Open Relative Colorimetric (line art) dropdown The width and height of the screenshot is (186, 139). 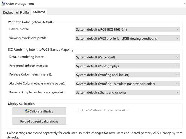click(128, 75)
